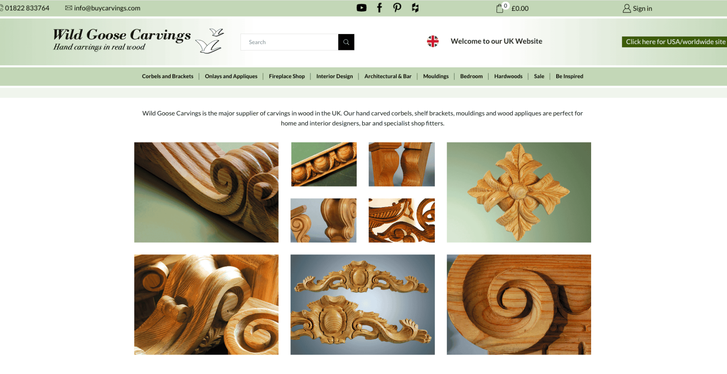This screenshot has width=727, height=374.
Task: Open the Corbels and Brackets menu
Action: (167, 76)
